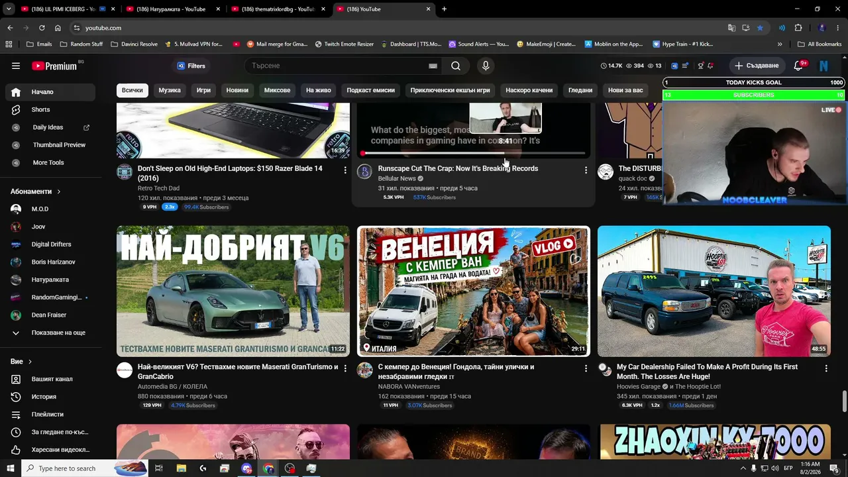Switch to the thematrixlordbg YouTube tab
848x477 pixels.
pos(278,9)
